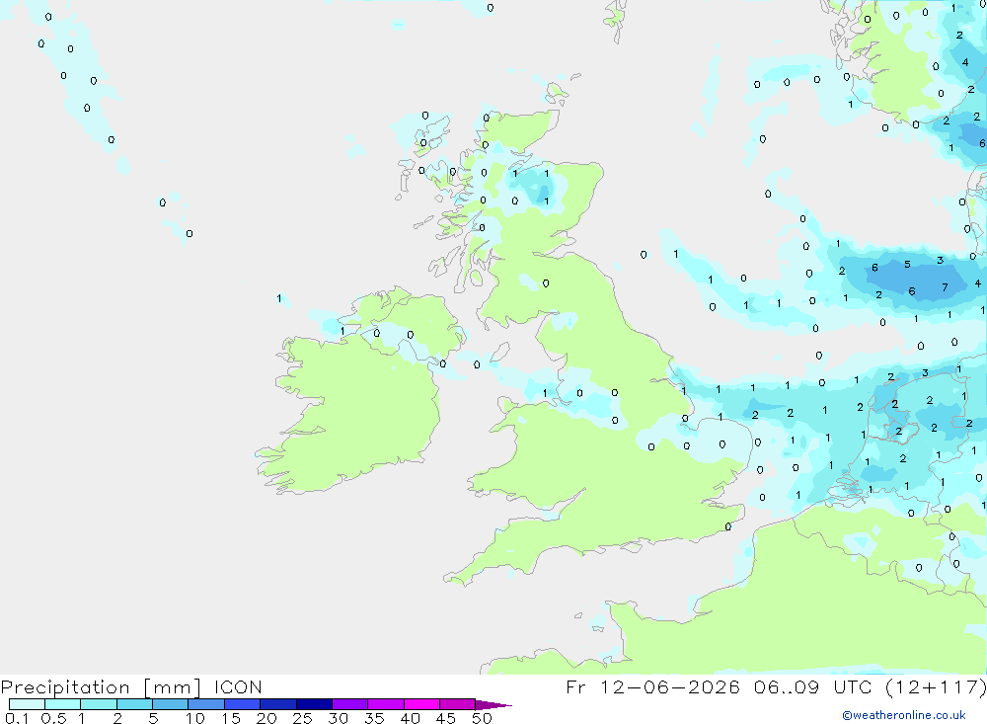The height and width of the screenshot is (724, 987).
Task: Select the 2–5 mm legend color swatch
Action: 134,704
